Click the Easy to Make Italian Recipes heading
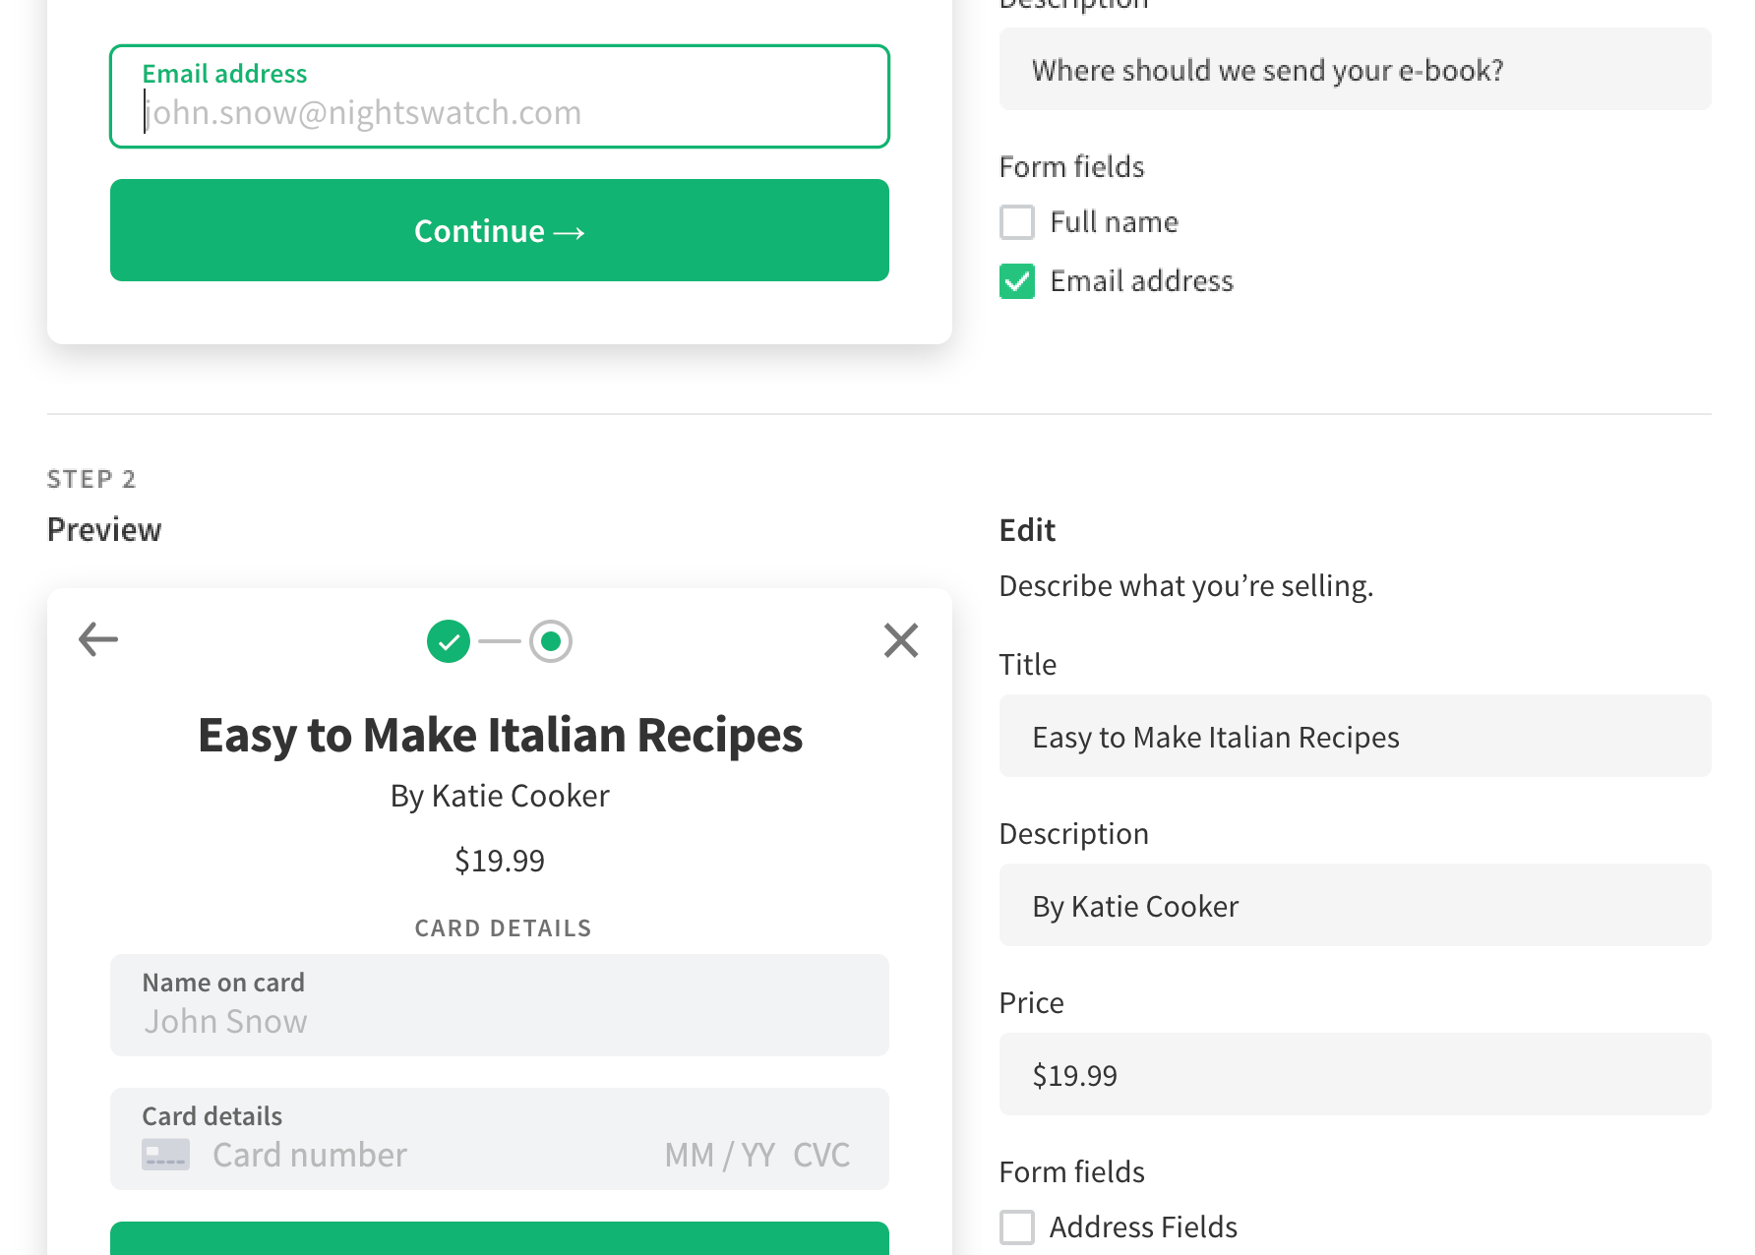 [500, 736]
